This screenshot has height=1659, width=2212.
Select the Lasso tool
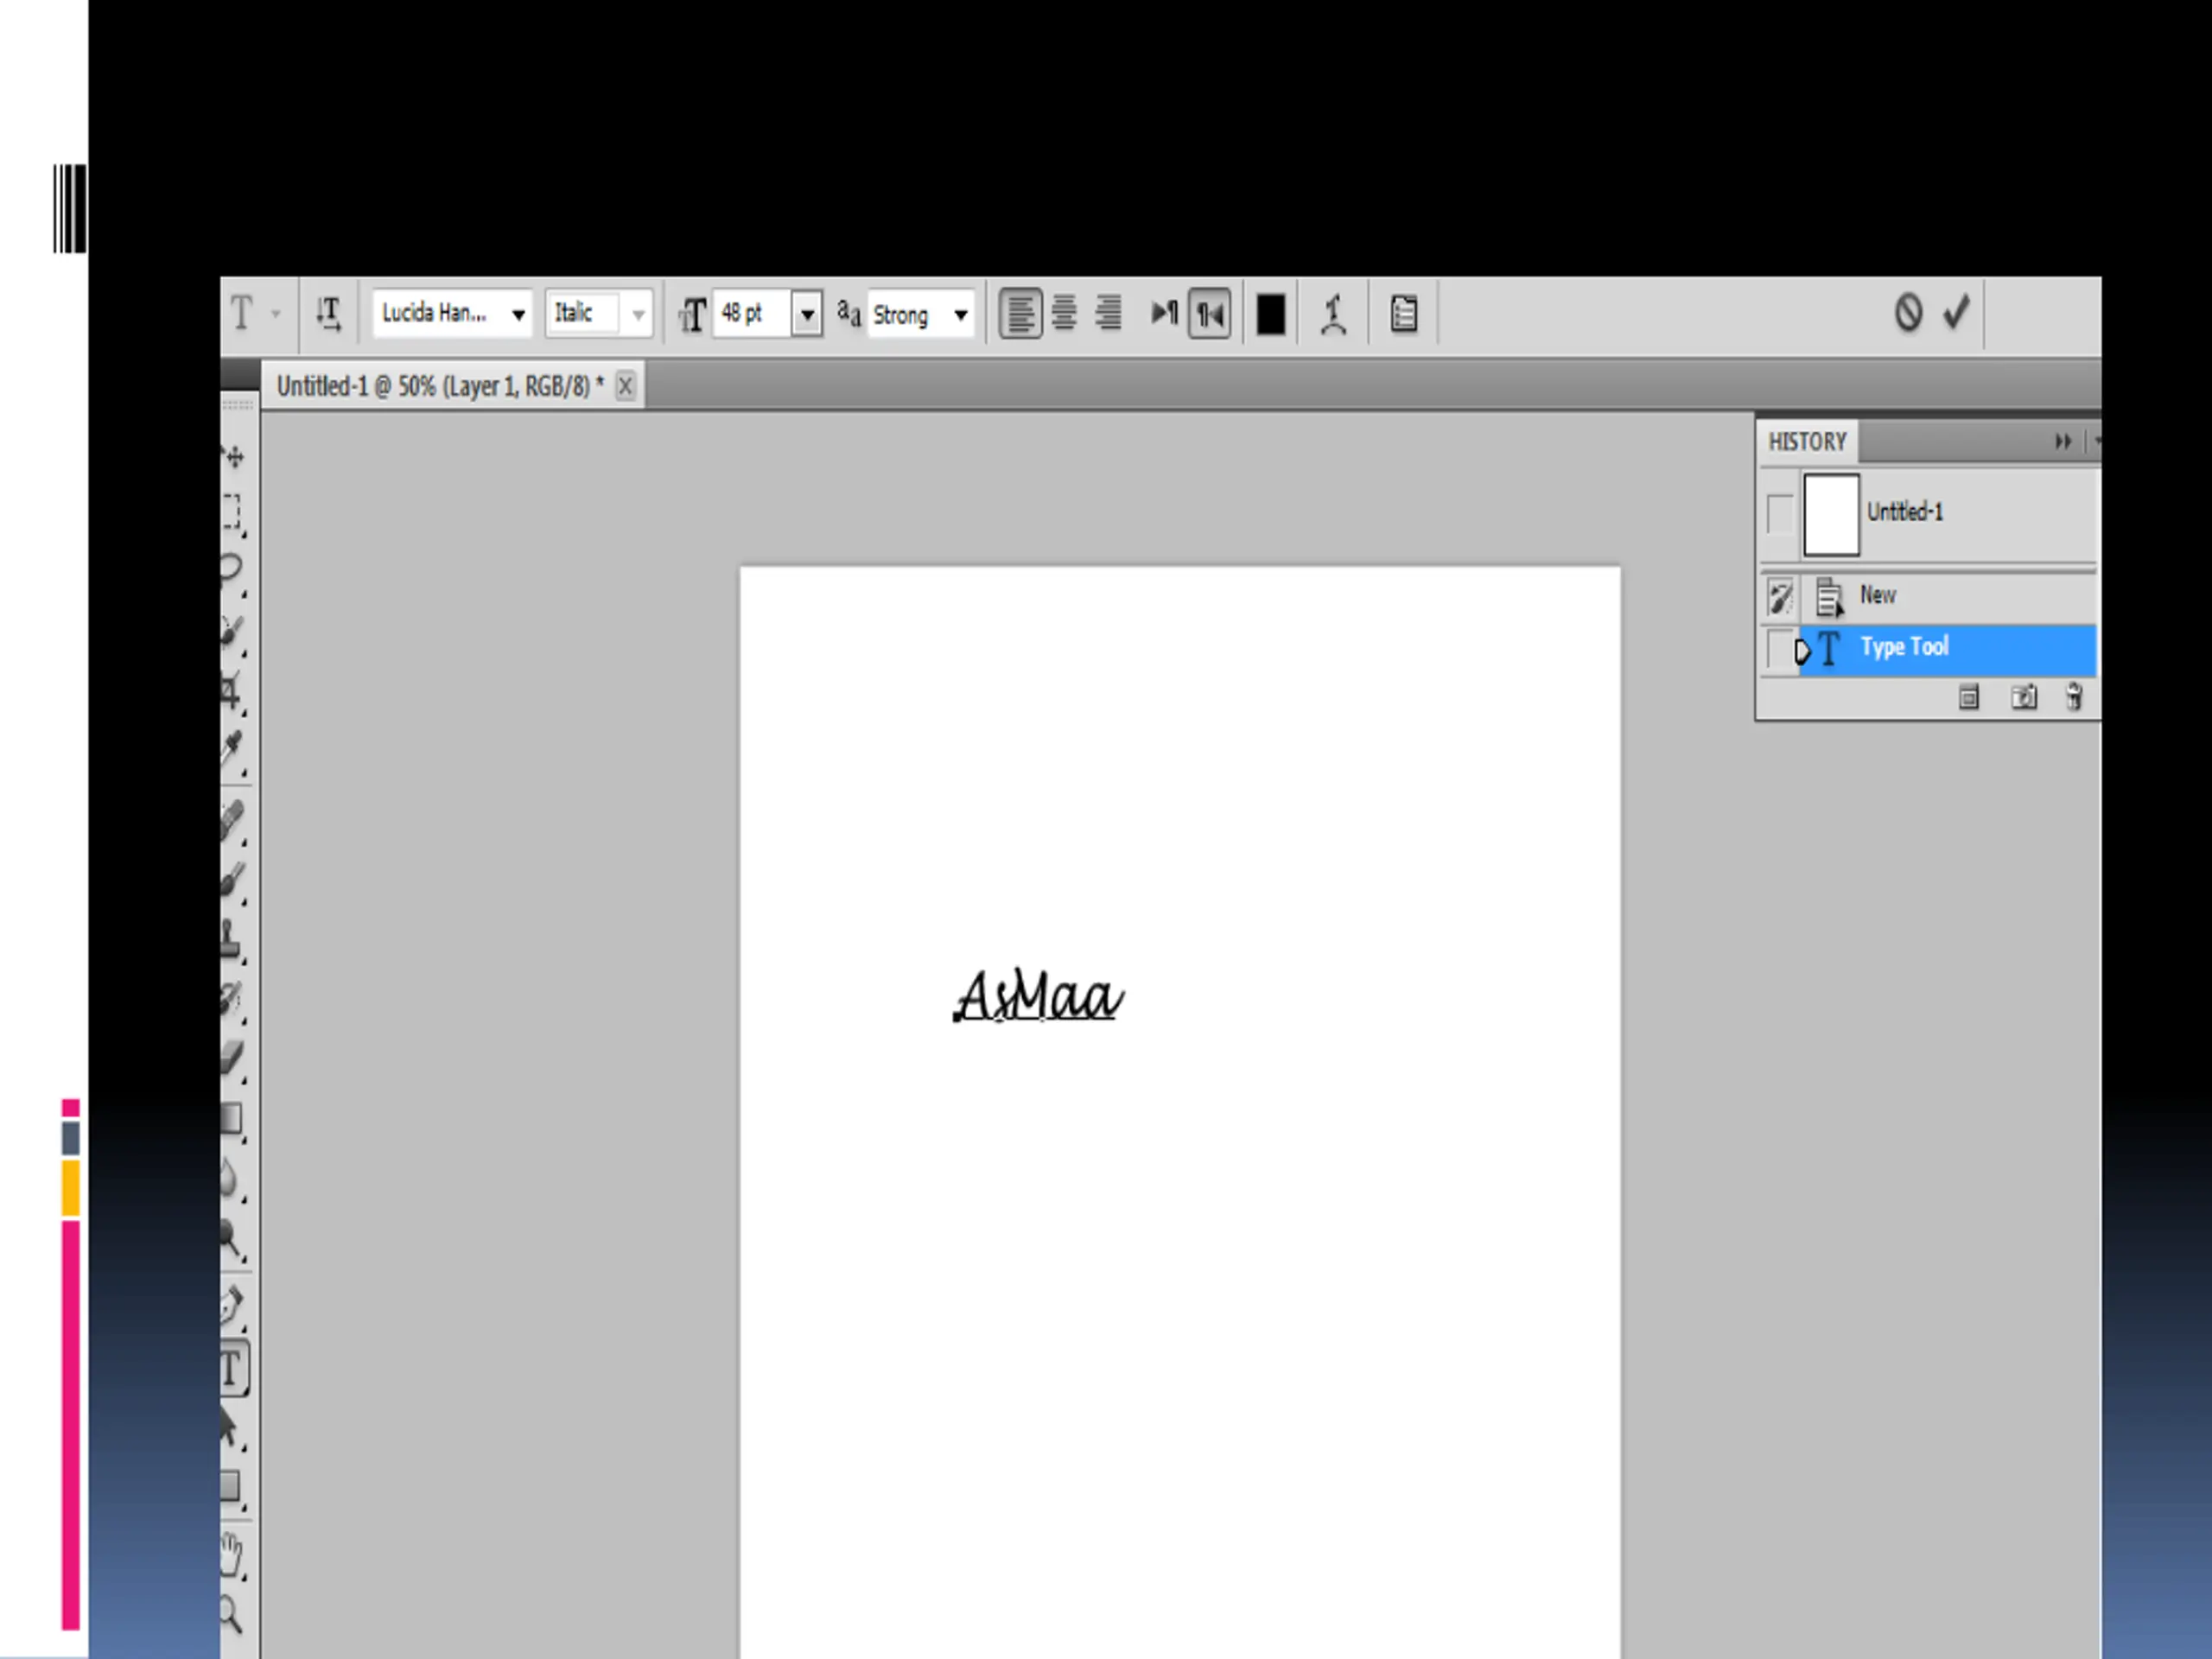pos(233,572)
